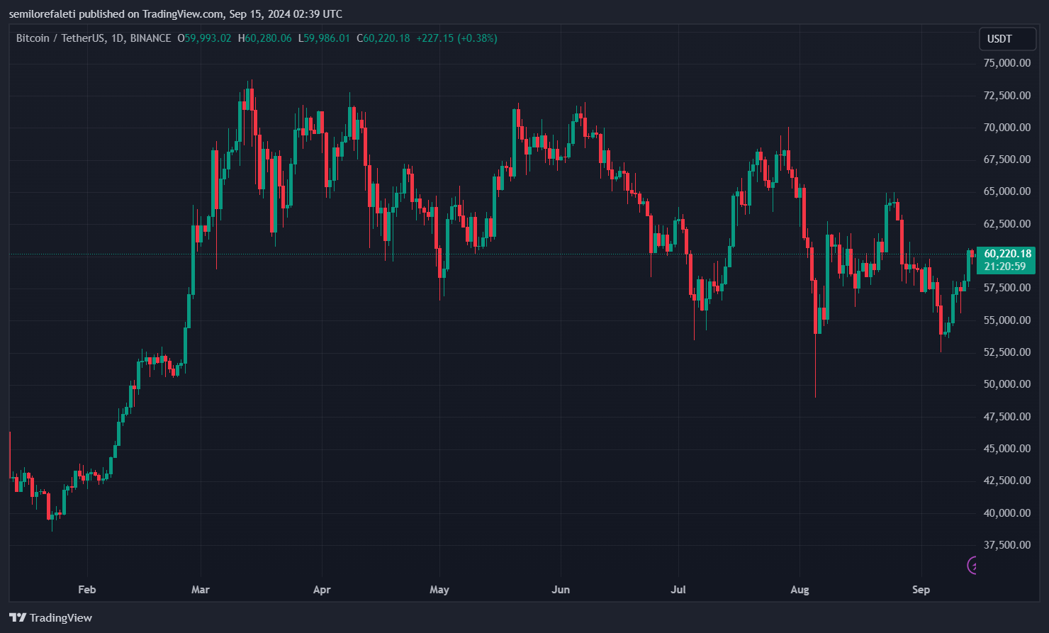Click the countdown timer 21:20:59
This screenshot has height=633, width=1049.
pyautogui.click(x=1004, y=267)
